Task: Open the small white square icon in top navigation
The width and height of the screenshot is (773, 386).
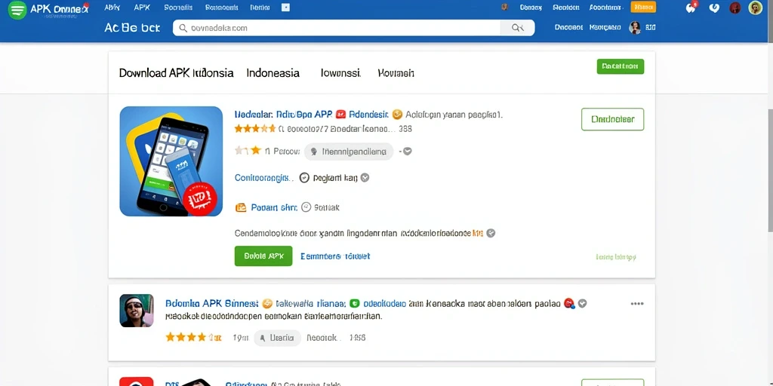Action: 285,8
